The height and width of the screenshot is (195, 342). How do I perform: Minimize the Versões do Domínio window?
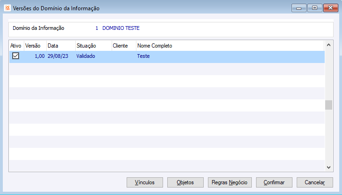click(299, 8)
